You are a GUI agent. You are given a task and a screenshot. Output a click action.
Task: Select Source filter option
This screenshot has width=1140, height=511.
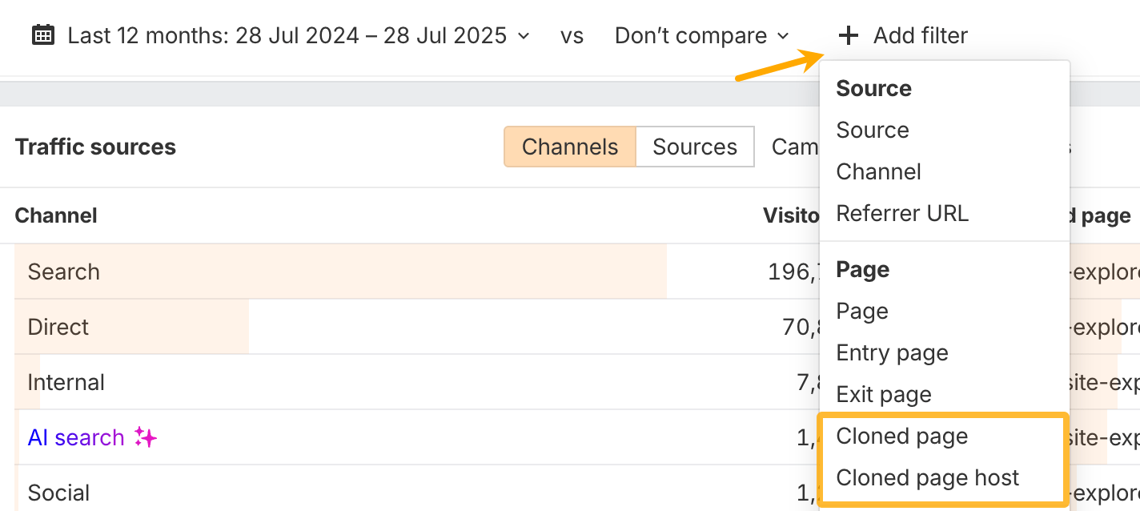(872, 130)
